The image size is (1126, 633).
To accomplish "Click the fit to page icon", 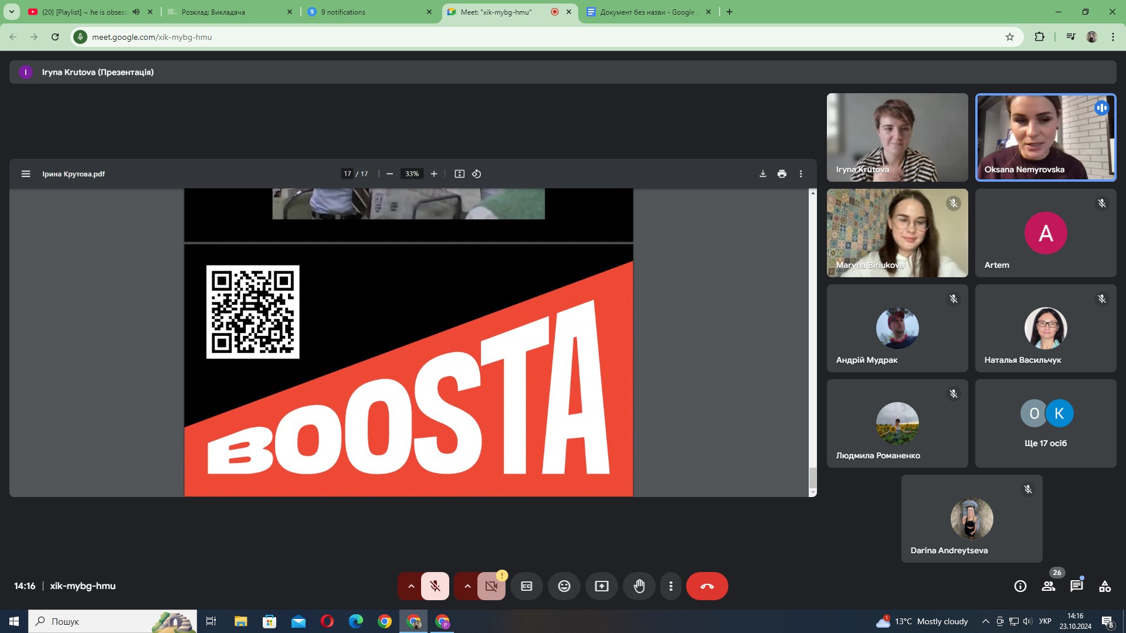I will (460, 174).
